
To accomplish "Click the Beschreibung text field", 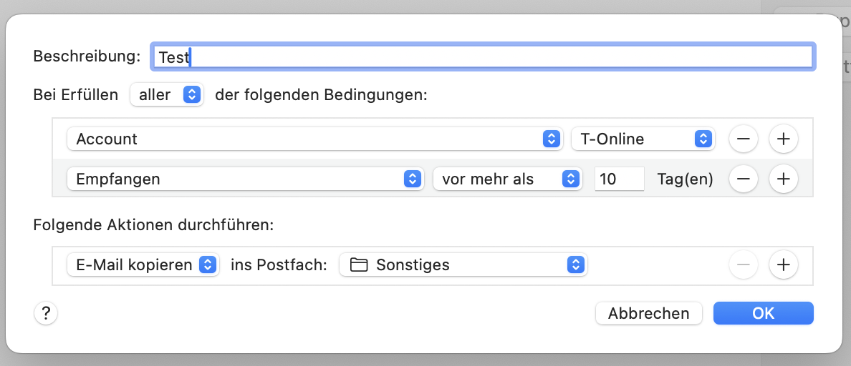I will pyautogui.click(x=481, y=57).
